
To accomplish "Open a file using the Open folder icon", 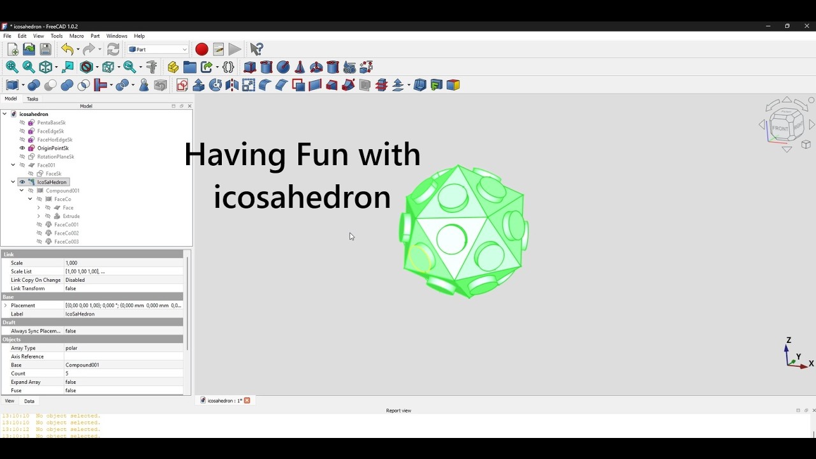I will 29,49.
